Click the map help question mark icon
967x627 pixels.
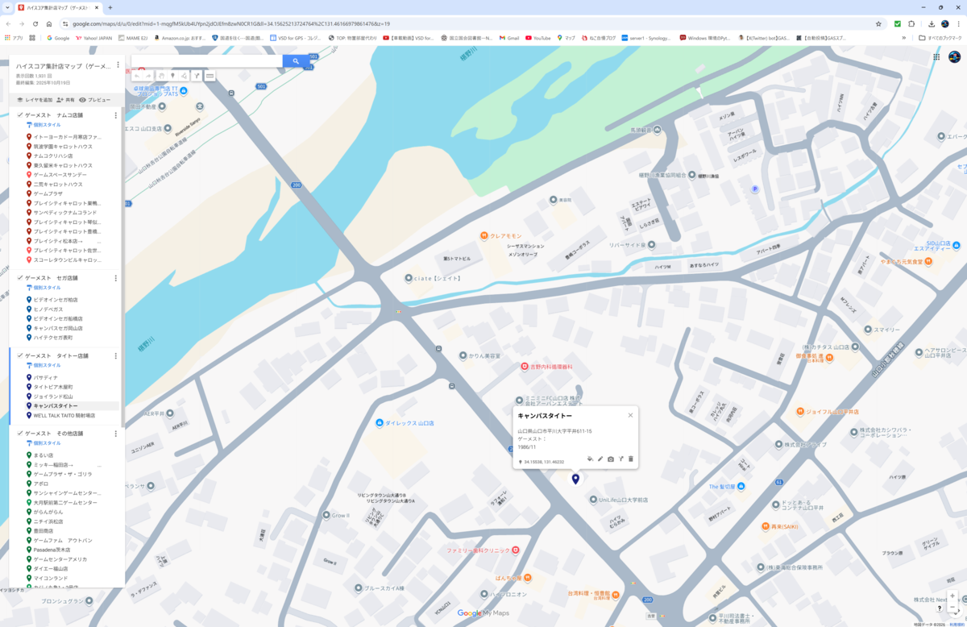(x=939, y=608)
